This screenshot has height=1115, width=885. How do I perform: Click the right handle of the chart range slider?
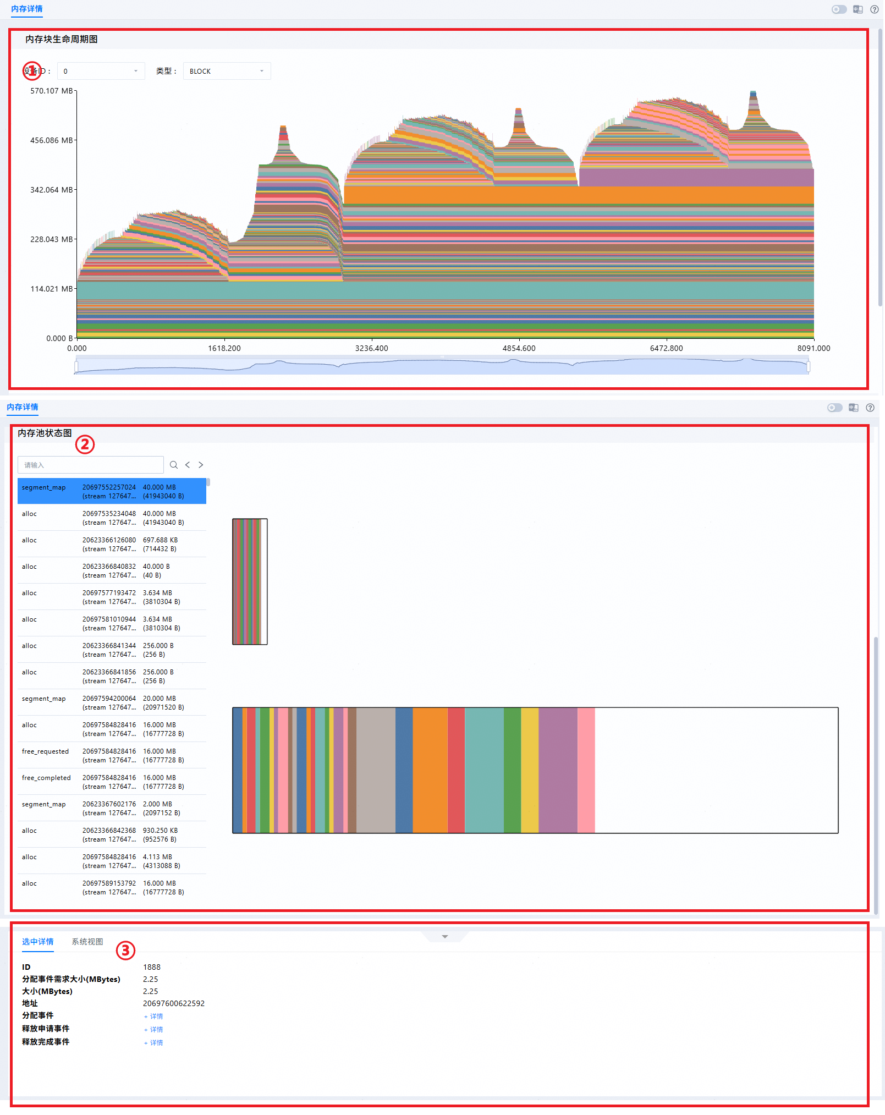coord(808,366)
